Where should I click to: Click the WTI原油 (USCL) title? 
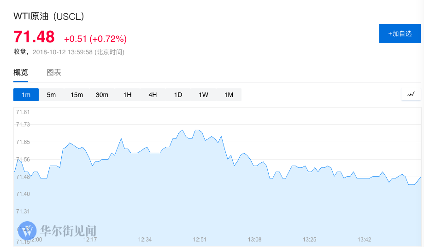click(x=49, y=17)
